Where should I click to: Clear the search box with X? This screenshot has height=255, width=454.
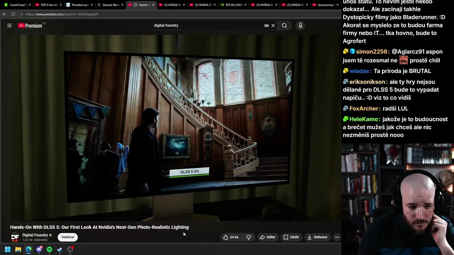point(273,25)
